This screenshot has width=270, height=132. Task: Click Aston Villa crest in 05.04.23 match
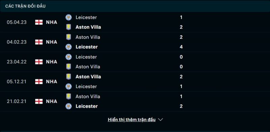coord(69,27)
